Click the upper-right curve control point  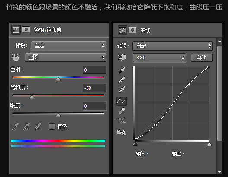(x=189, y=84)
